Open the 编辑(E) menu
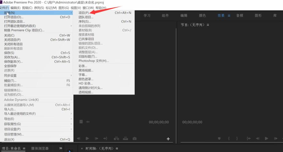283x152 pixels. [x=15, y=8]
